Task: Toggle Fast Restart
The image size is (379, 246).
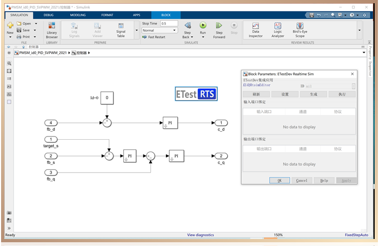Action: [x=154, y=37]
